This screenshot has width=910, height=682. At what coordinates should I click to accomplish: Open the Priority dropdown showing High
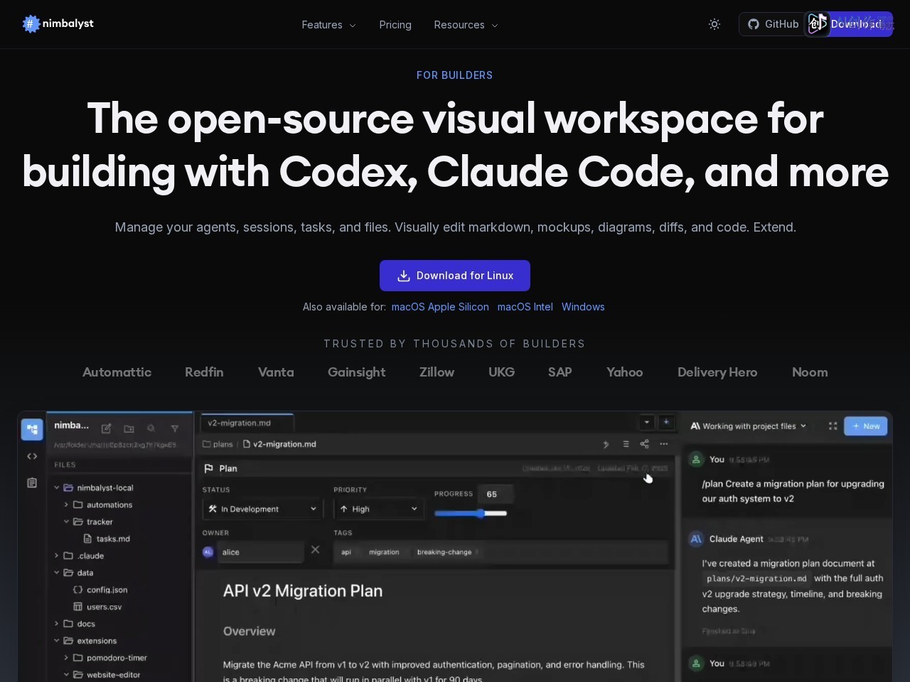pyautogui.click(x=378, y=509)
